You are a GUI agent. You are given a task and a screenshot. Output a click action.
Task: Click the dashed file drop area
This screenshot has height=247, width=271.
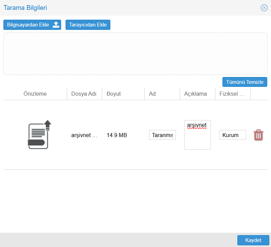[x=135, y=54]
